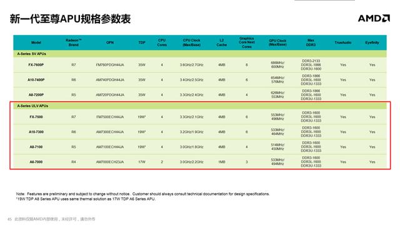Click the "Note: Features are preliminary" footnote line
400x225 pixels.
click(x=143, y=194)
